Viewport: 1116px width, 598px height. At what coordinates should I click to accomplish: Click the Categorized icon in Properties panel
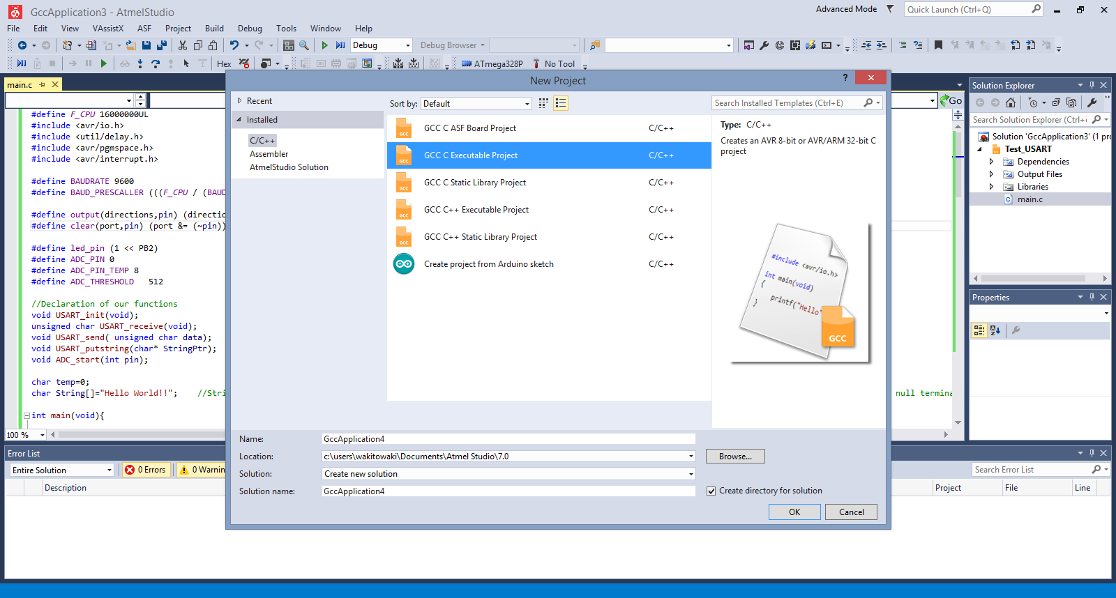click(979, 330)
